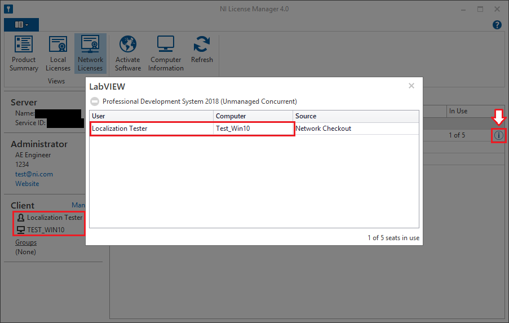Screen dimensions: 509x323
Task: Open the partially hidden Manage link beside Client
Action: (x=78, y=205)
